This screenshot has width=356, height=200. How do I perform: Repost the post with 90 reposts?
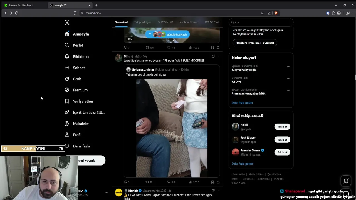[149, 182]
